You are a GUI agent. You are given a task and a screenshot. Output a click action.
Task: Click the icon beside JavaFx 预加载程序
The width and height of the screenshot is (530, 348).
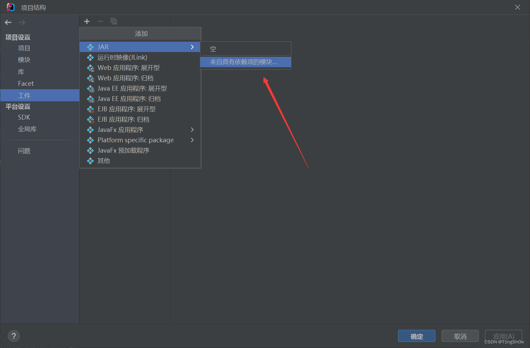(90, 151)
